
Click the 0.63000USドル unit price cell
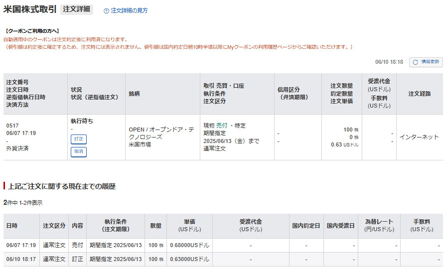(189, 260)
